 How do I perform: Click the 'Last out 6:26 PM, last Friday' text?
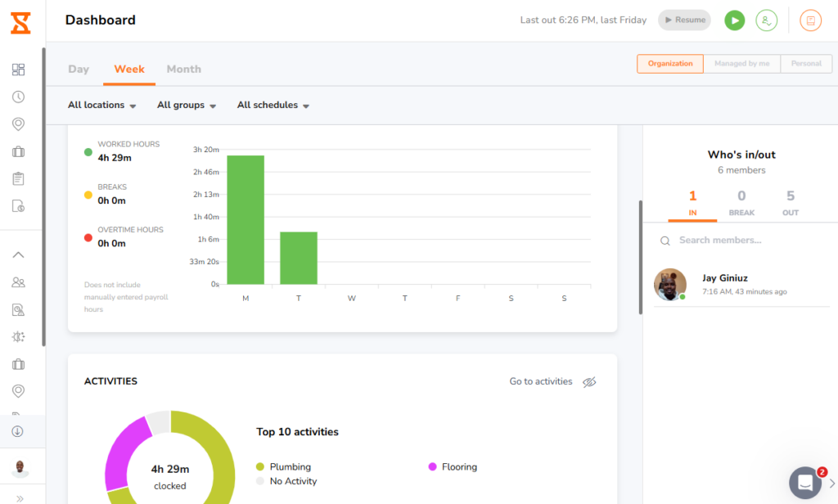point(583,20)
